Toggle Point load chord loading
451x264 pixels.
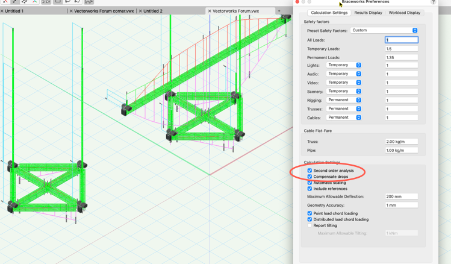tap(310, 213)
